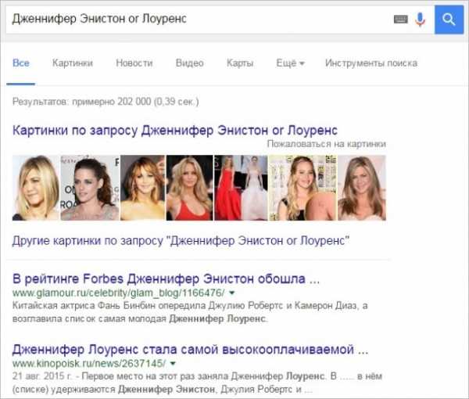Click into the search query input field
The width and height of the screenshot is (469, 399).
tap(195, 19)
